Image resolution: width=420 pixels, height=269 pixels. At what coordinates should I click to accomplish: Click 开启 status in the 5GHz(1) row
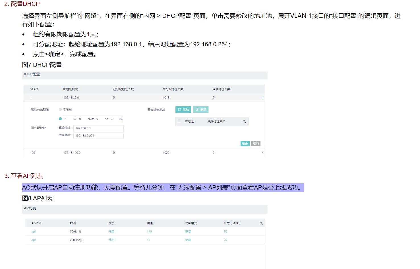pos(111,232)
